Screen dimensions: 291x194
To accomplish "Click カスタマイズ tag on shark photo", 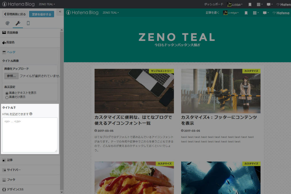I will [x=251, y=164].
